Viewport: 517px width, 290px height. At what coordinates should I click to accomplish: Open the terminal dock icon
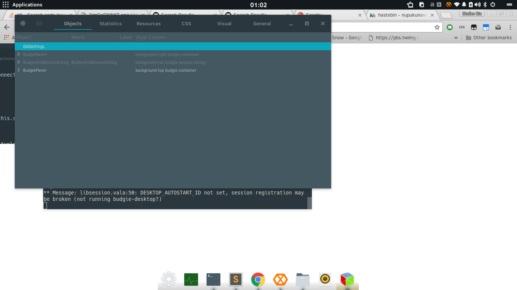click(x=213, y=279)
